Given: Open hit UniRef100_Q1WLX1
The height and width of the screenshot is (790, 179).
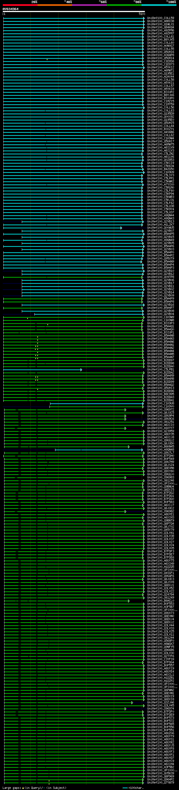Looking at the screenshot, I should [x=161, y=24].
